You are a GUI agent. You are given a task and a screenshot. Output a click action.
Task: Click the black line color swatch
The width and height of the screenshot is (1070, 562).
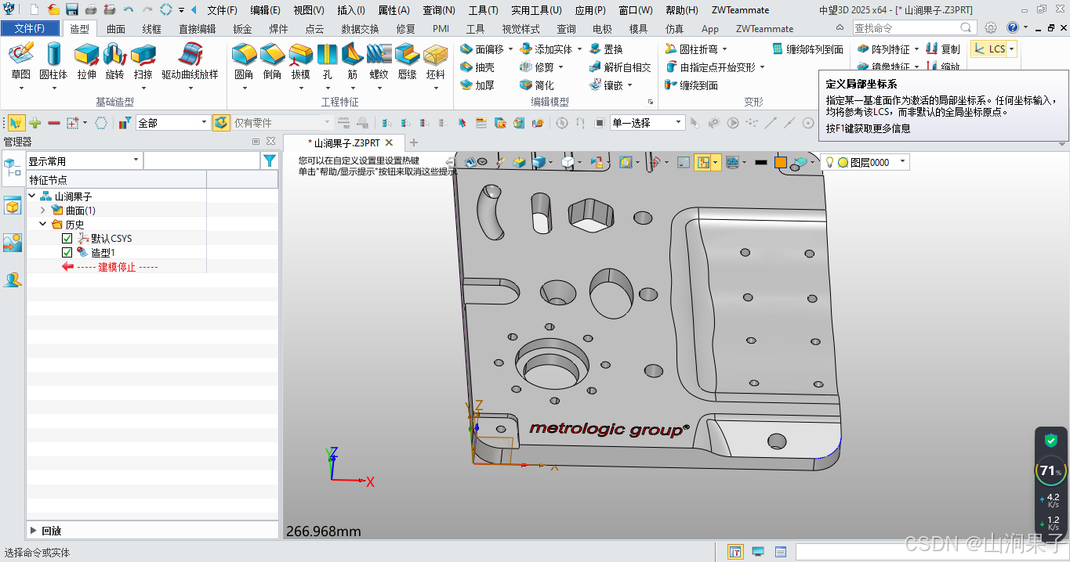click(x=760, y=162)
